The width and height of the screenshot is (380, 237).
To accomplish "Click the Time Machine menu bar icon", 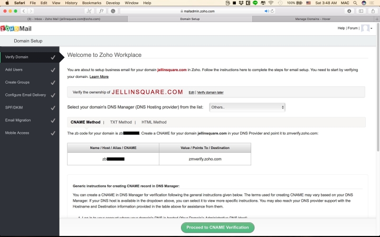I will tap(280, 3).
